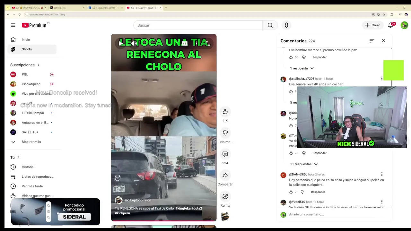Mute the Short with the volume icon

(134, 44)
